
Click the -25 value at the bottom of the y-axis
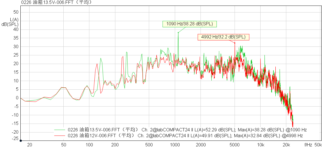(15, 138)
